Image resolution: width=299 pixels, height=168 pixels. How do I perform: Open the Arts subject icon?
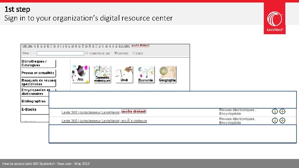[x=80, y=74]
